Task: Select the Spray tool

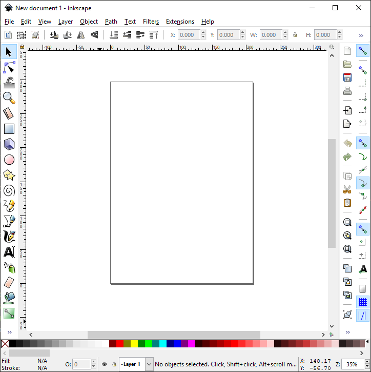Action: [x=10, y=267]
